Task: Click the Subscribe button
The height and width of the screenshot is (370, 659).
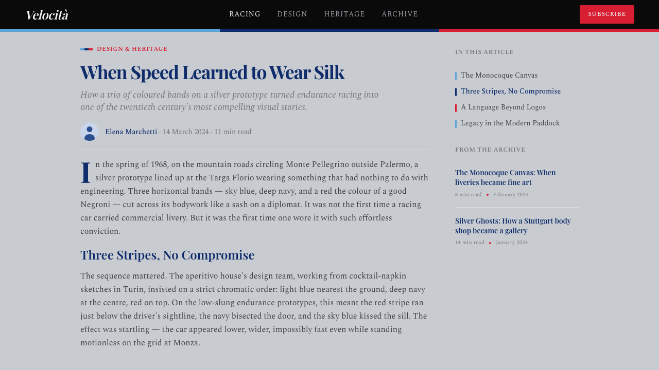Action: tap(607, 14)
